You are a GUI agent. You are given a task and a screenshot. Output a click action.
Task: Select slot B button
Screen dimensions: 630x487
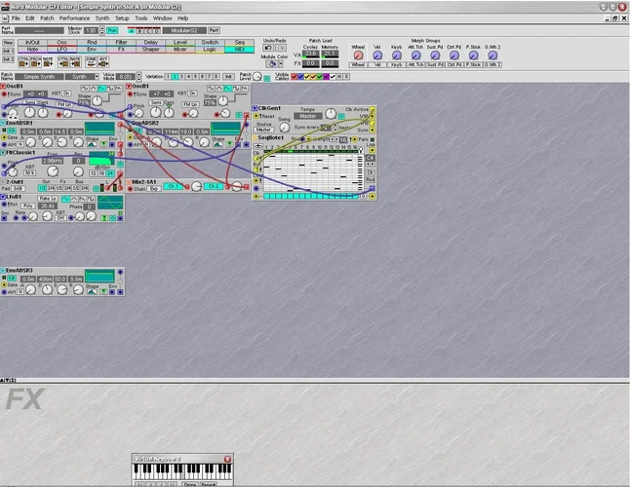point(139,31)
